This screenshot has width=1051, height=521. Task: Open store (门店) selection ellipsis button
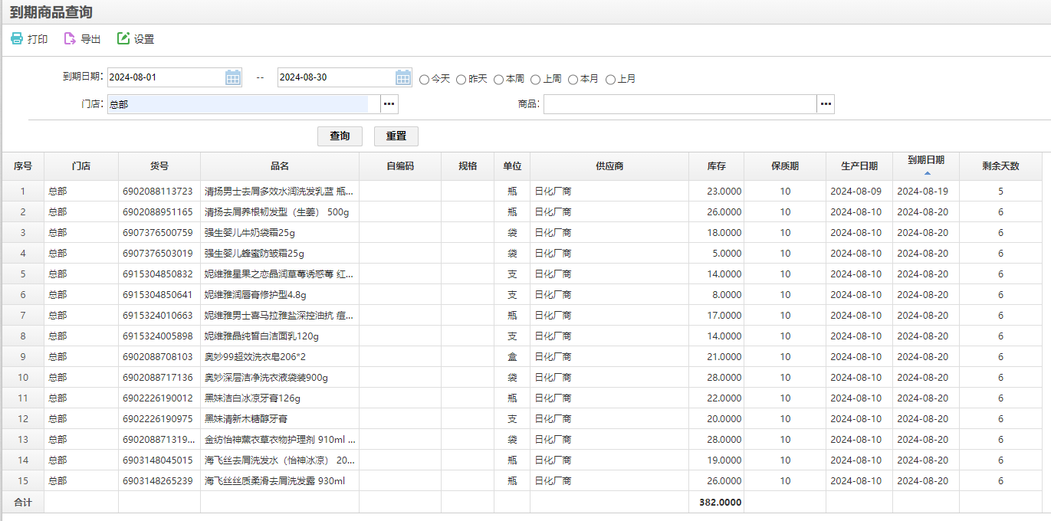[x=389, y=104]
